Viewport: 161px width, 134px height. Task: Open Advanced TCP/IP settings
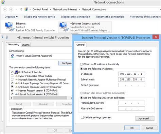click(x=145, y=119)
